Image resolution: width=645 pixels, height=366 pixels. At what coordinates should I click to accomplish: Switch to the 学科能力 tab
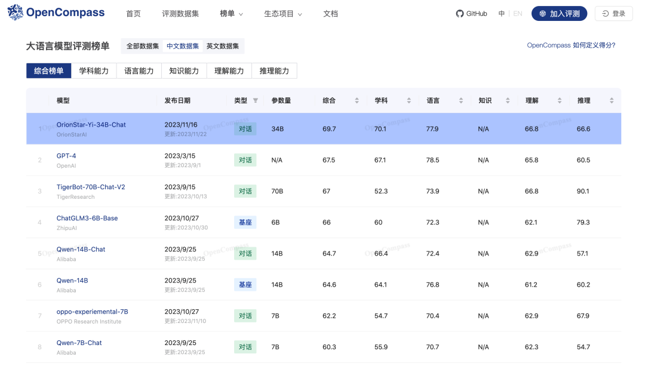click(94, 70)
